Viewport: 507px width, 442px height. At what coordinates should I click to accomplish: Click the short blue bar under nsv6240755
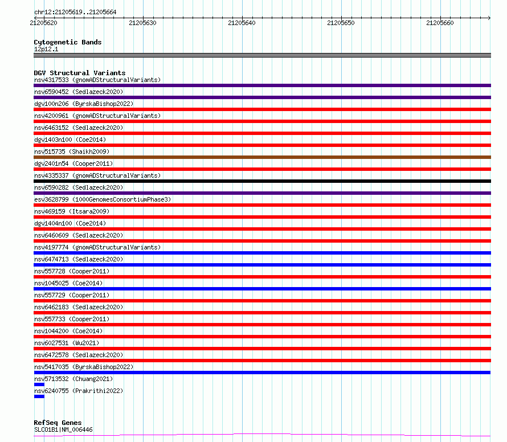39,396
